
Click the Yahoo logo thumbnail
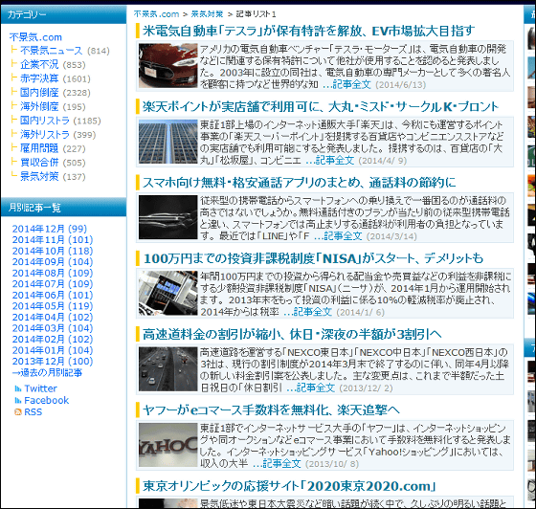pyautogui.click(x=167, y=445)
